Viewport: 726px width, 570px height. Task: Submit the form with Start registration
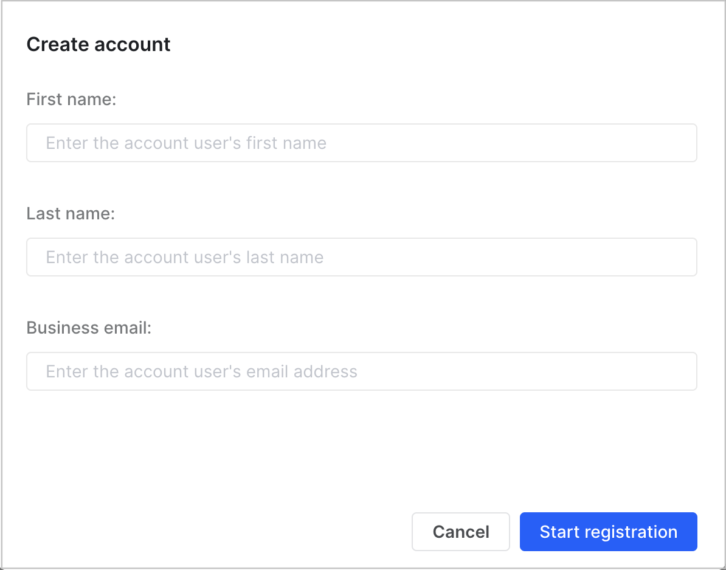coord(608,532)
